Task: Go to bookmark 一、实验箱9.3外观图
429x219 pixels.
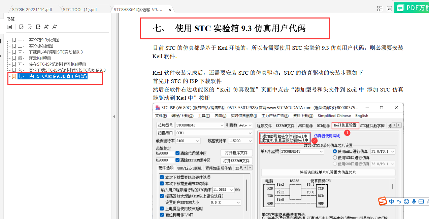Action: coord(38,40)
